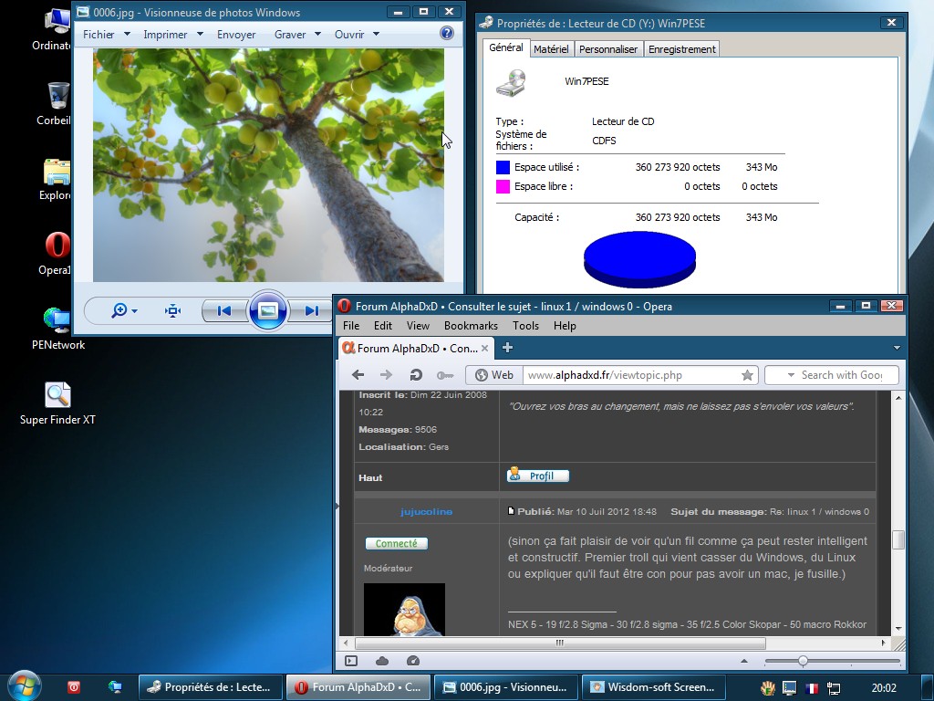Bookmark the page with the star icon
The width and height of the screenshot is (934, 701).
point(747,375)
